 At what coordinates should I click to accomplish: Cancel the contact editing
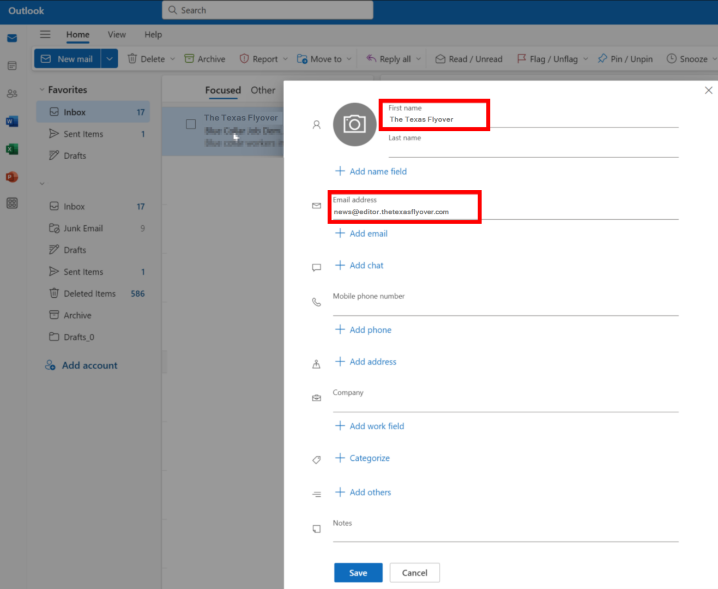click(414, 573)
